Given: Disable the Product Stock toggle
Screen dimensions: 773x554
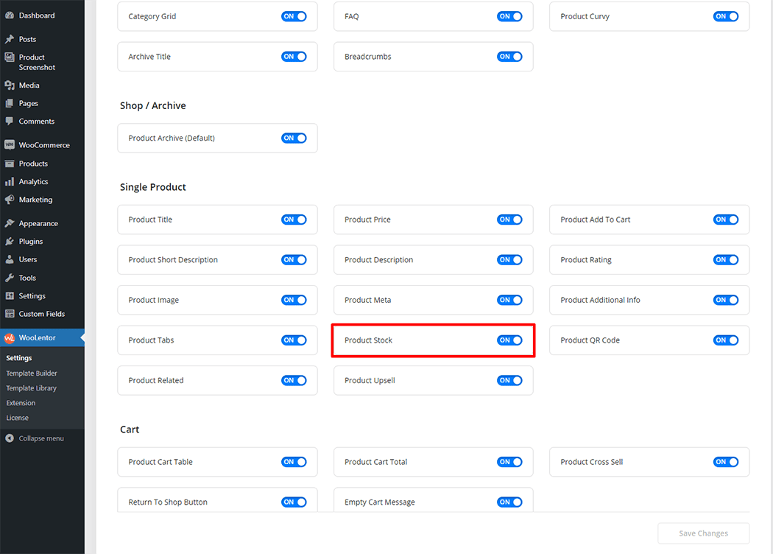Looking at the screenshot, I should click(509, 340).
